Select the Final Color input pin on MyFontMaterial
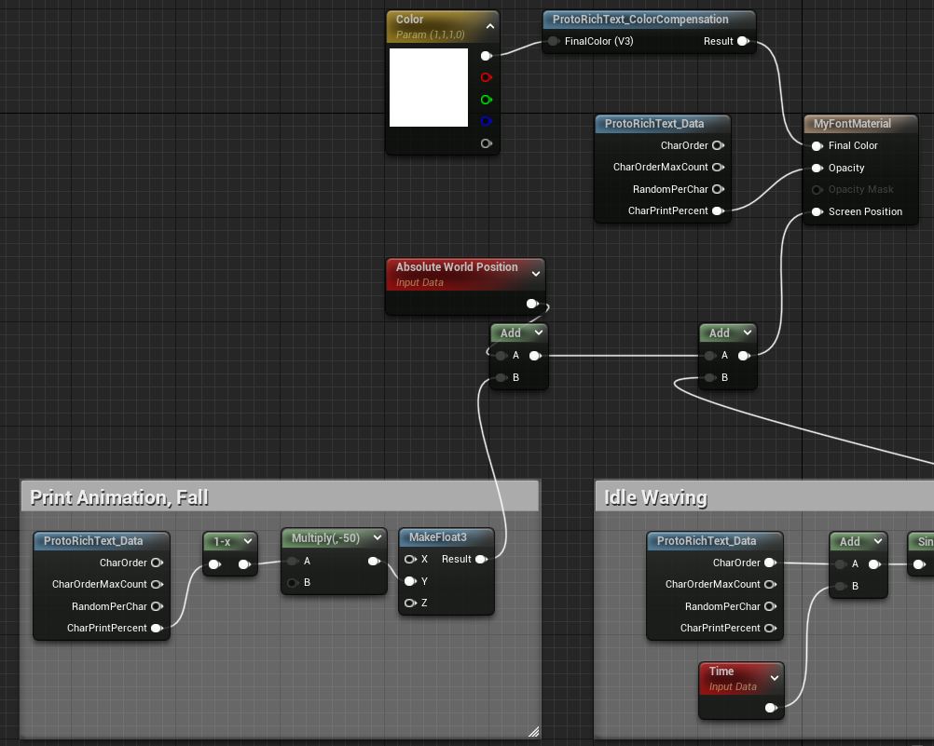 (x=817, y=145)
